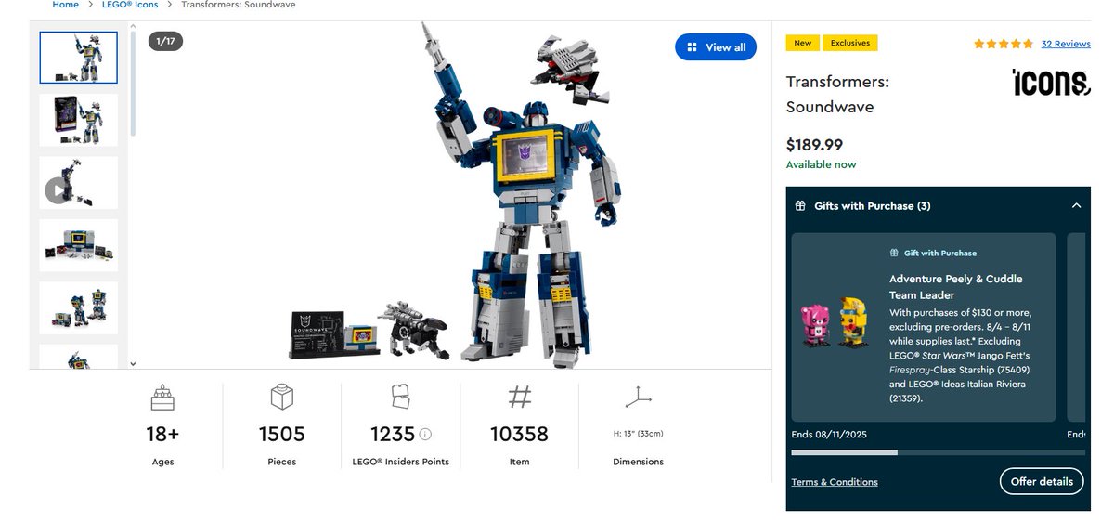Open Offer details button
1114x522 pixels.
[1042, 481]
